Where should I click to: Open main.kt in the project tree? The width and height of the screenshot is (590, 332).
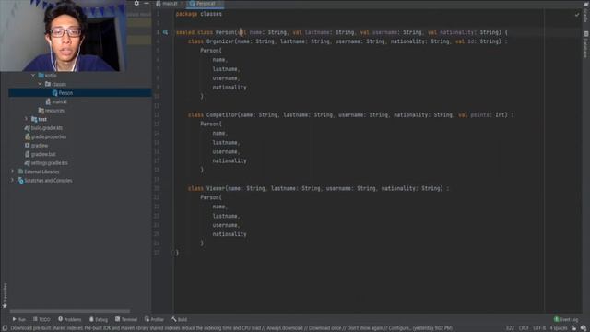click(x=59, y=101)
